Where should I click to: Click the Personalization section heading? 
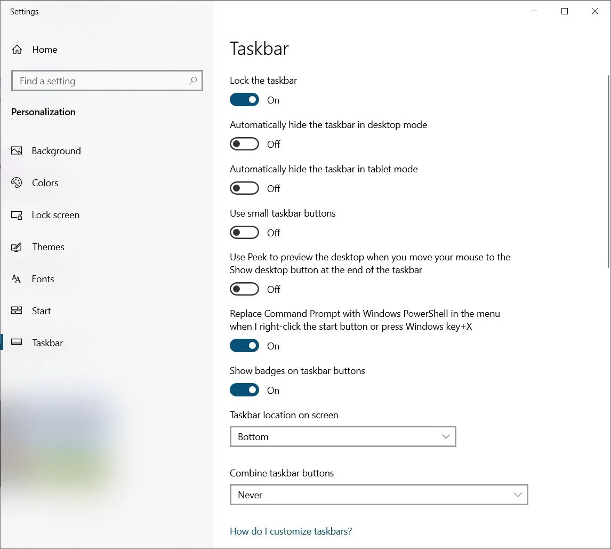coord(43,112)
